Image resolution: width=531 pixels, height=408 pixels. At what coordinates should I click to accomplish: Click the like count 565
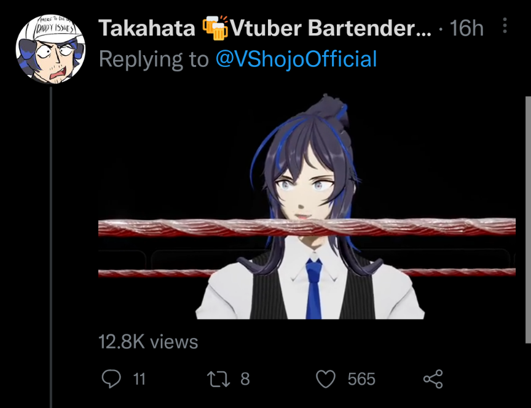361,379
